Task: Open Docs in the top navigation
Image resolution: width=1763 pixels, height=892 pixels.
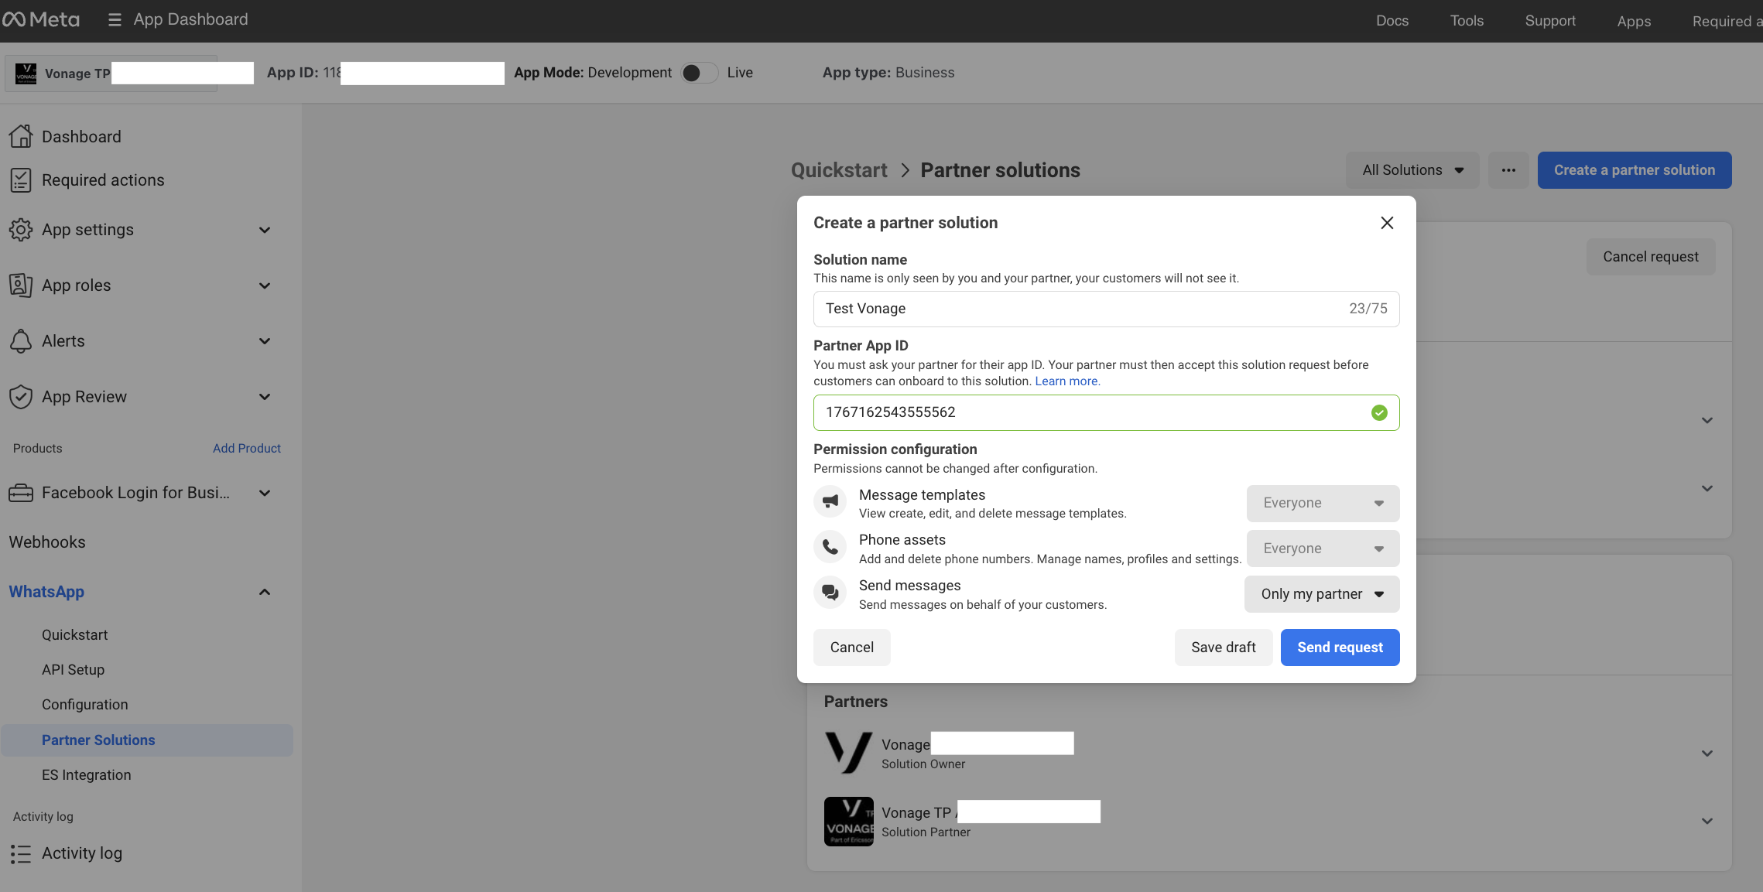Action: (x=1392, y=21)
